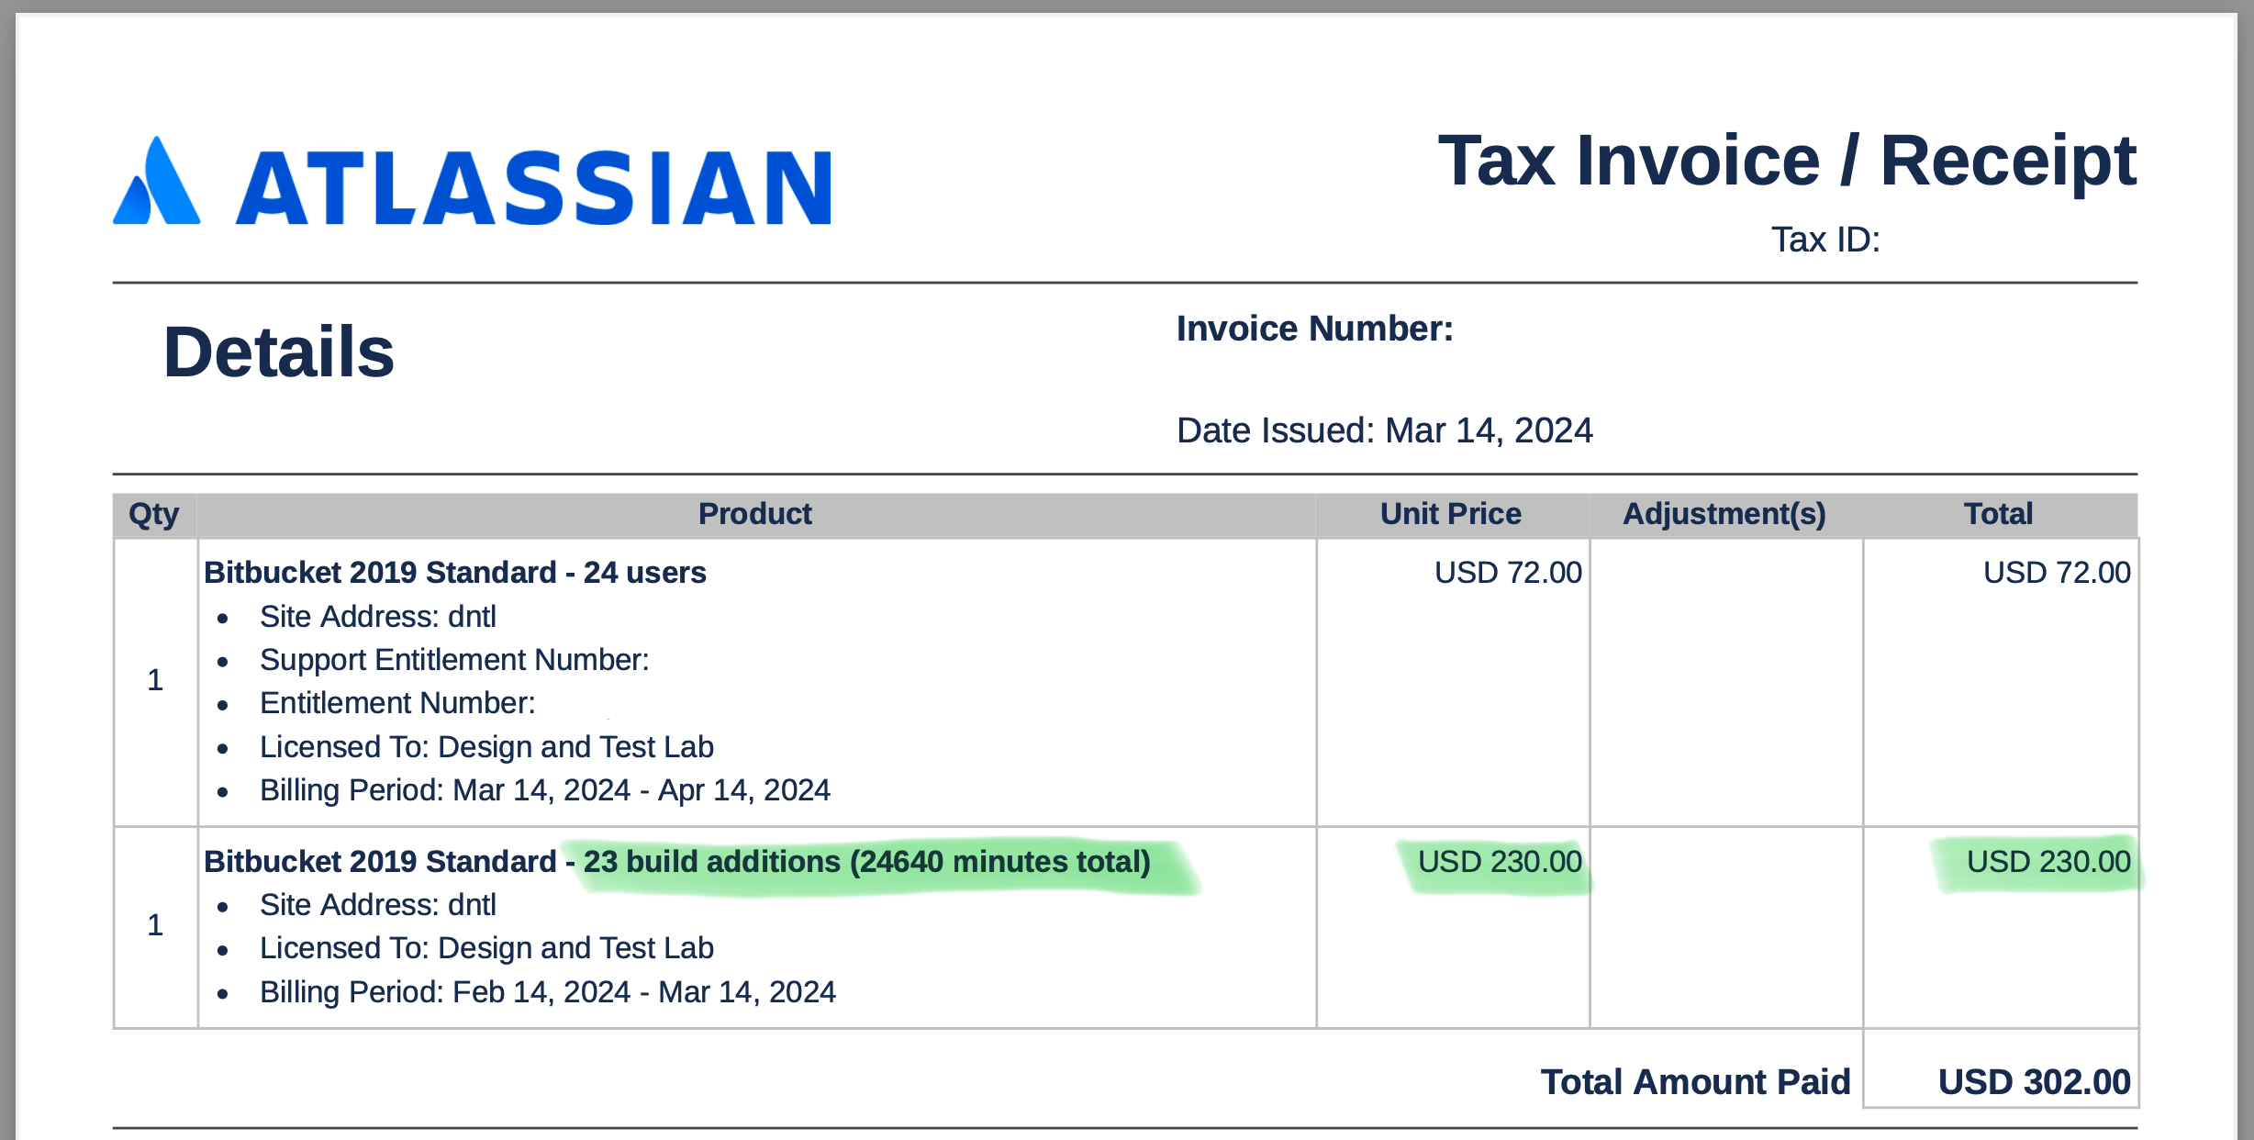Click the 'Entitlement Number:' line below Support Entitlement

click(397, 703)
